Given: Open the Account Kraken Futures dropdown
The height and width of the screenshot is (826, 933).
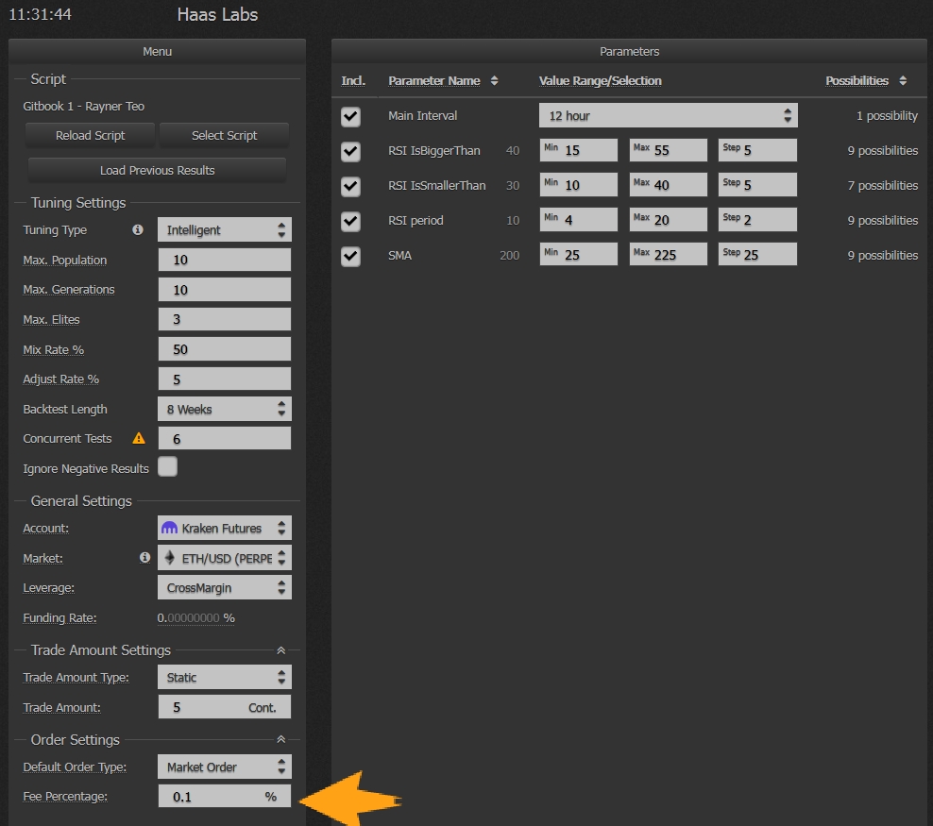Looking at the screenshot, I should (x=224, y=529).
